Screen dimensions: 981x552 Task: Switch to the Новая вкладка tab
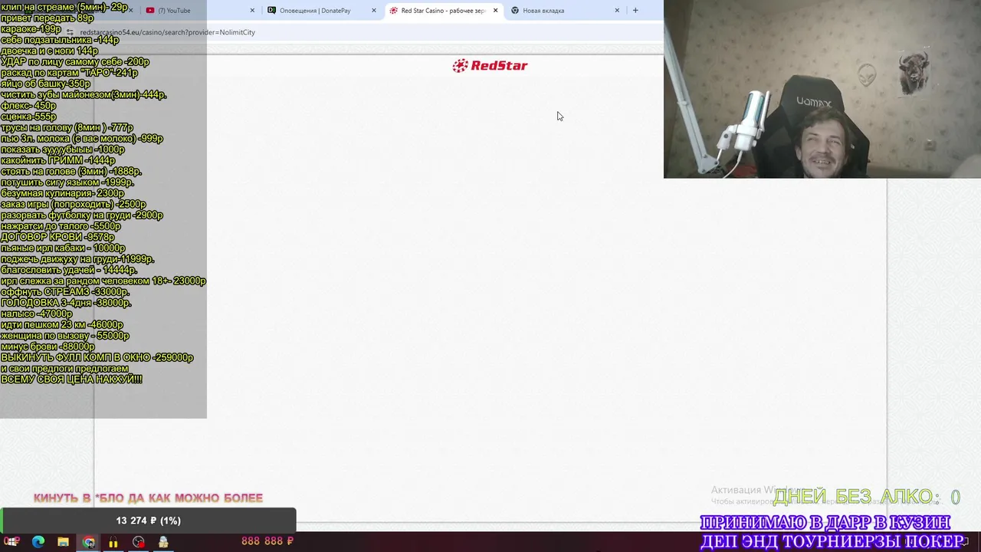(564, 11)
